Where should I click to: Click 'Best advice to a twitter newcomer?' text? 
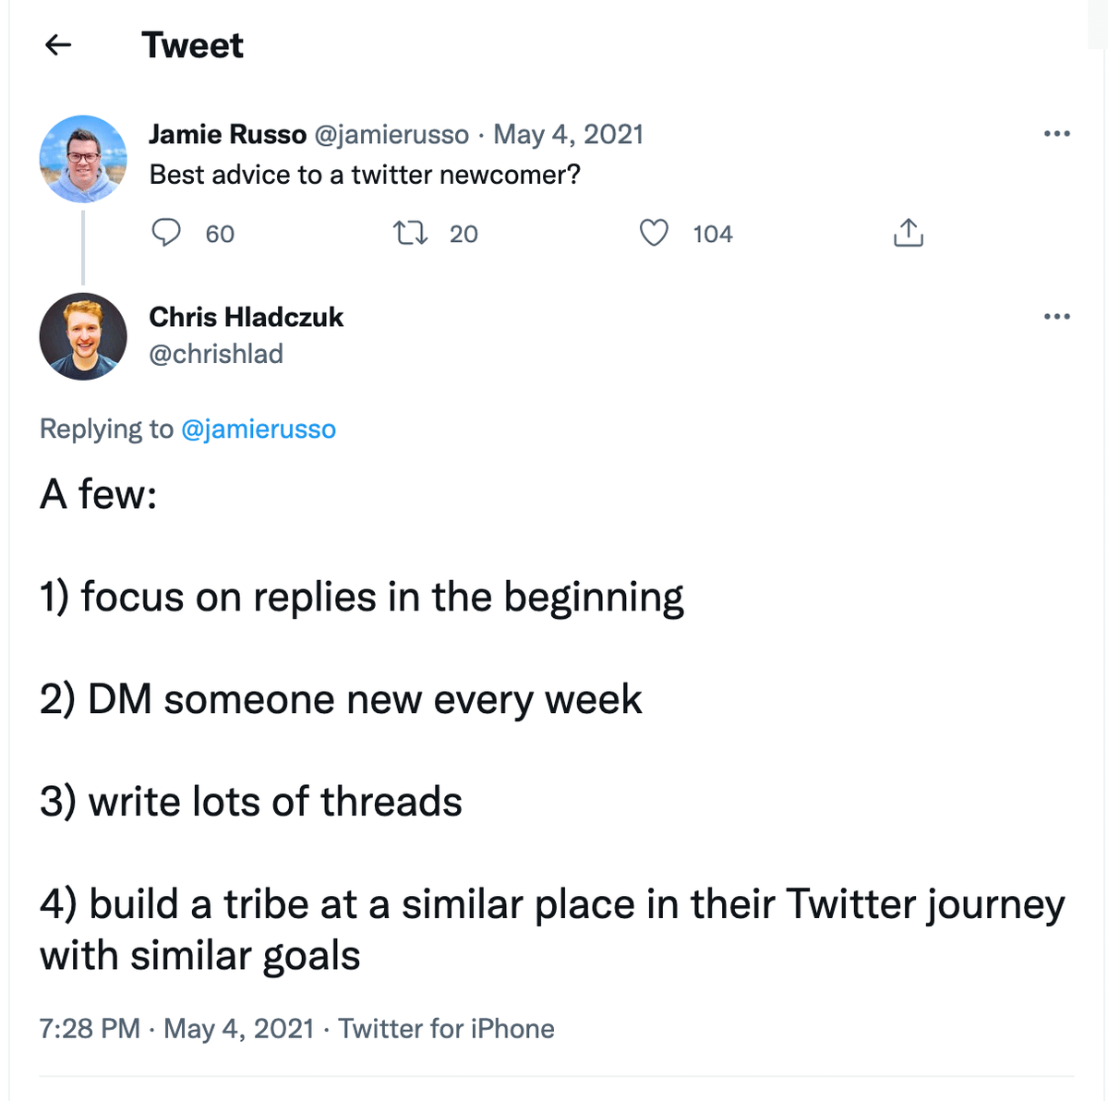point(365,175)
